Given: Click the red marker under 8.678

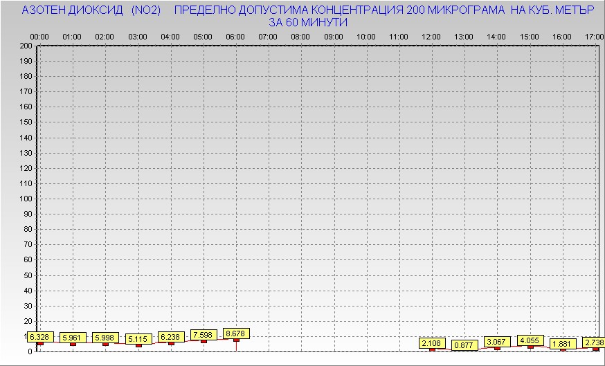Looking at the screenshot, I should tap(236, 340).
